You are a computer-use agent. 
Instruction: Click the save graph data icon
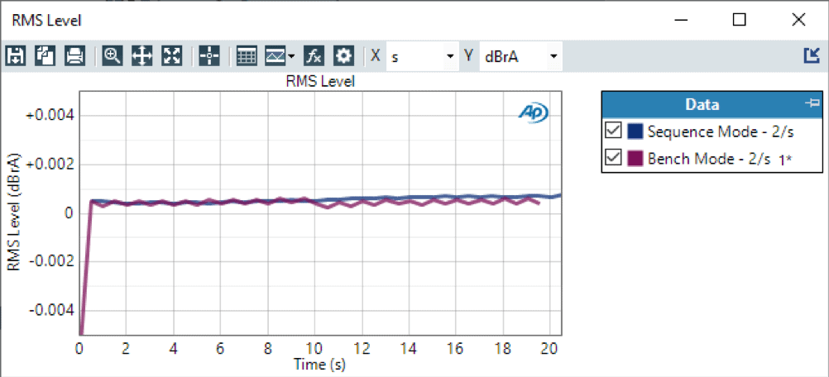[x=15, y=56]
